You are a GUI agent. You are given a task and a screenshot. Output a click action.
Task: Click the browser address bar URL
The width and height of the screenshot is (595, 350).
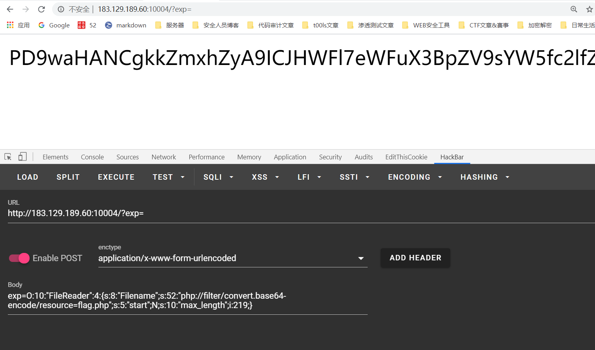coord(145,9)
